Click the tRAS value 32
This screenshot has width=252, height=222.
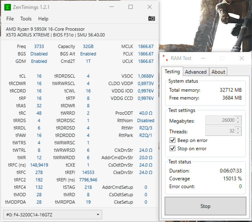tap(39, 106)
